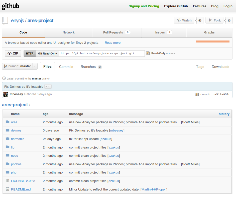Image resolution: width=236 pixels, height=200 pixels.
Task: Click the azakus link in the harmonia row
Action: [x=106, y=139]
